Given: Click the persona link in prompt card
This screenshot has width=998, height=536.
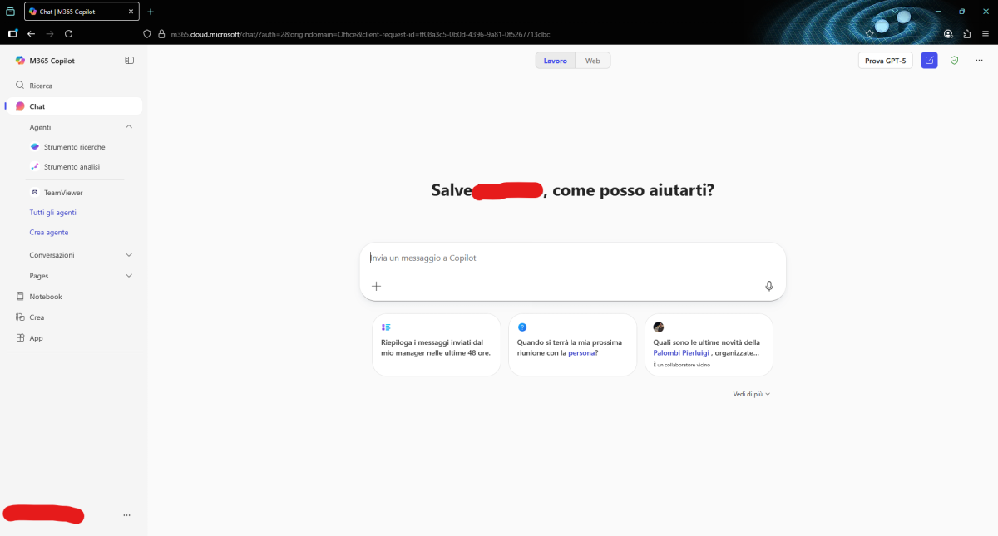Looking at the screenshot, I should [581, 352].
